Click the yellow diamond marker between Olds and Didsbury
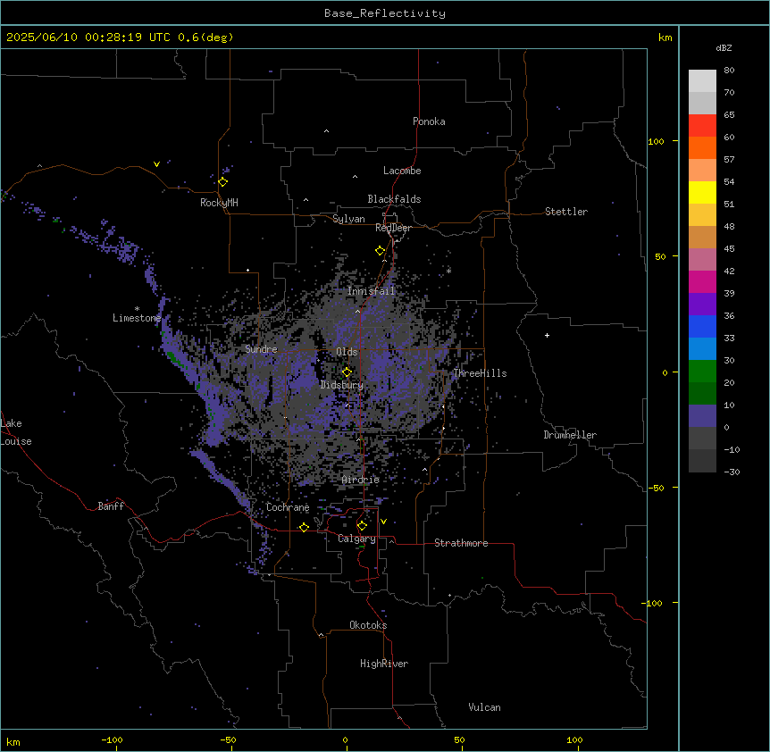The width and height of the screenshot is (770, 752). click(x=347, y=372)
